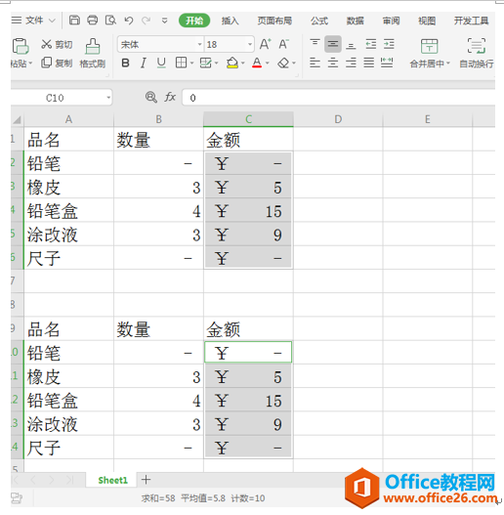Click the Undo arrow
This screenshot has width=504, height=515.
129,21
